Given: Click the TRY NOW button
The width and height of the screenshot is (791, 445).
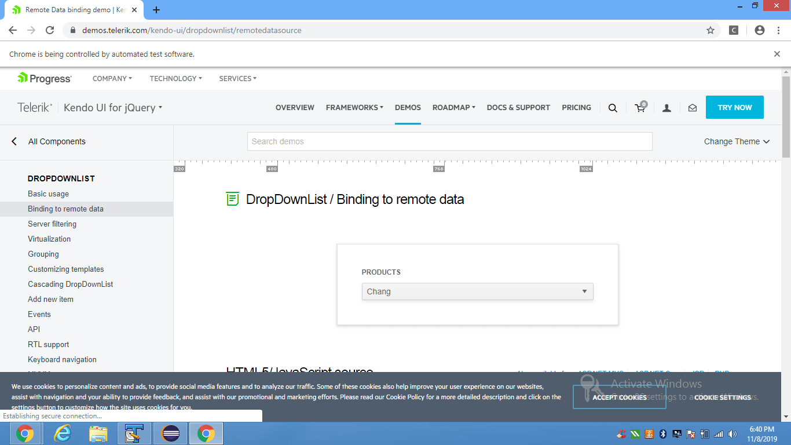Looking at the screenshot, I should click(734, 107).
